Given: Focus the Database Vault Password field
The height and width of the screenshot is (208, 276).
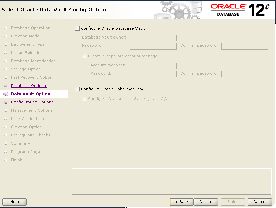Looking at the screenshot, I should [153, 46].
